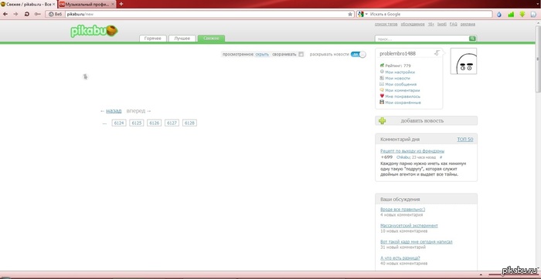The height and width of the screenshot is (279, 541).
Task: Click the pikabu search input field
Action: click(x=422, y=39)
